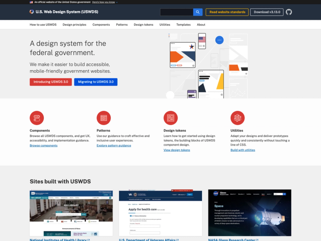Image resolution: width=321 pixels, height=241 pixels.
Task: Click the Download v3.13.0 button
Action: coord(267,12)
